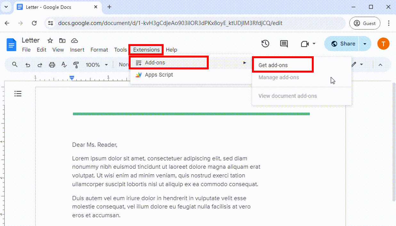396x226 pixels.
Task: Activate the paint format tool
Action: tap(76, 65)
